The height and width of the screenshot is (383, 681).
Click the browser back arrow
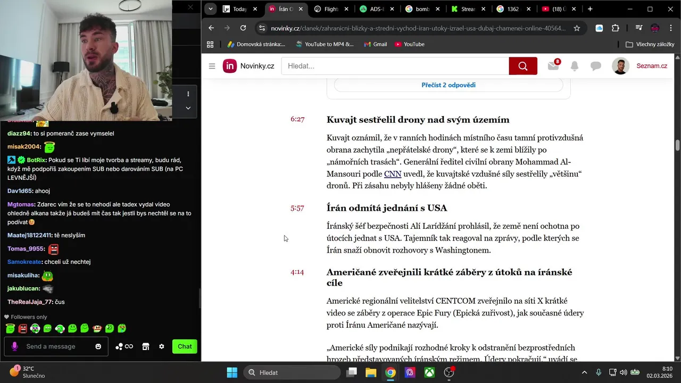(211, 28)
